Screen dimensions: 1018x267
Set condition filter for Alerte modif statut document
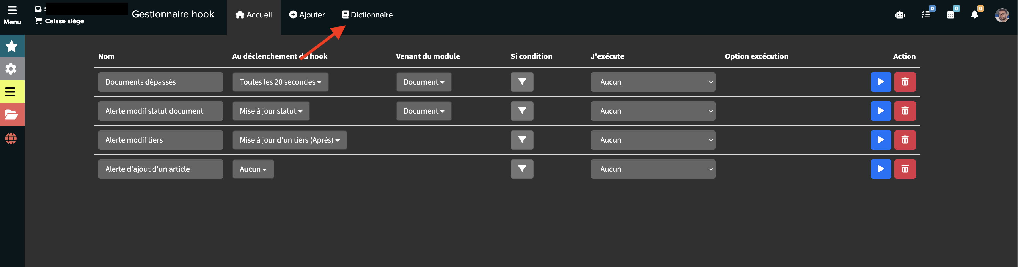522,111
